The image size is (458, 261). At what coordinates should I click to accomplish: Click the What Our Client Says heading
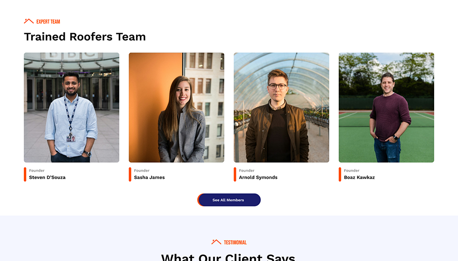(x=228, y=257)
